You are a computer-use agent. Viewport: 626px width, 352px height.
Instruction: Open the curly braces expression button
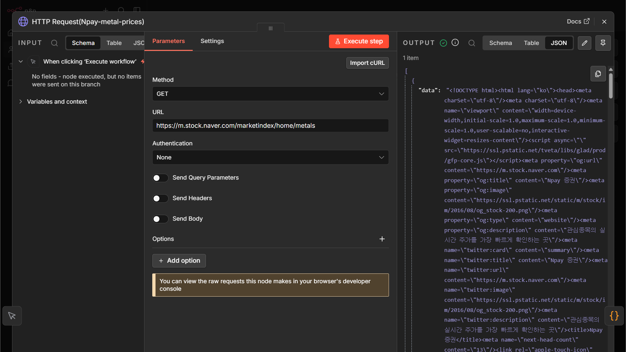[614, 316]
